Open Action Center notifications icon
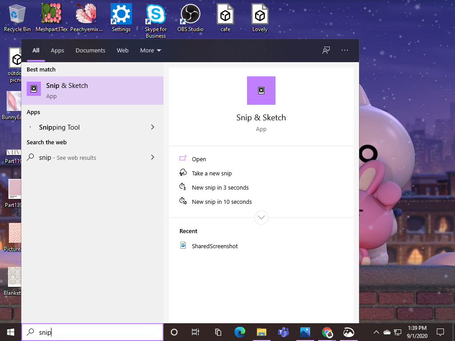Viewport: 455px width, 341px height. pos(440,332)
